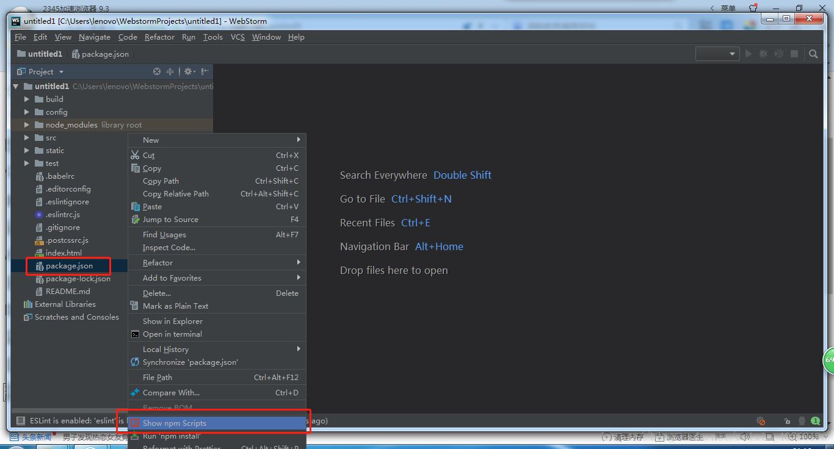Open the New submenu in context menu
This screenshot has width=834, height=449.
[x=217, y=140]
